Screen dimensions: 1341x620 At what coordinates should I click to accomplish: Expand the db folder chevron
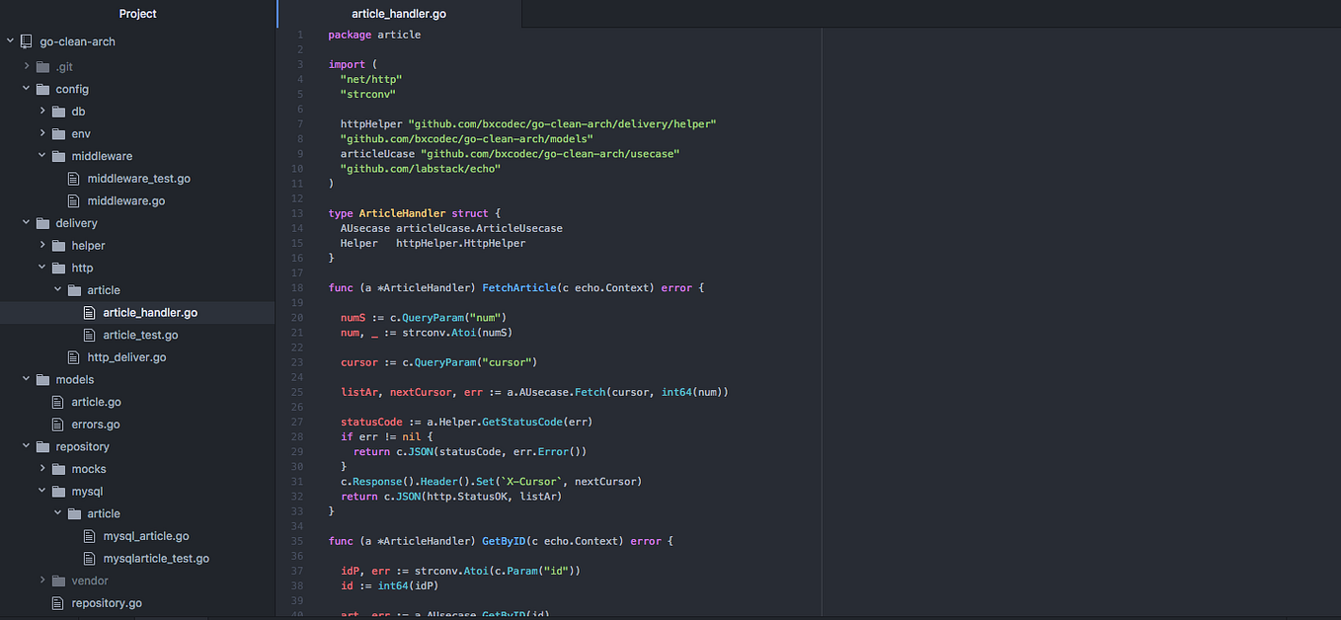[42, 112]
